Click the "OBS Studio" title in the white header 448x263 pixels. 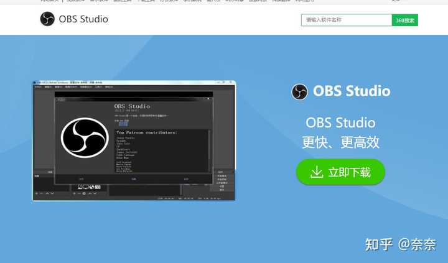83,19
